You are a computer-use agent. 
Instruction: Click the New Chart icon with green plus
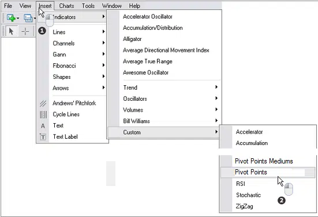point(11,18)
